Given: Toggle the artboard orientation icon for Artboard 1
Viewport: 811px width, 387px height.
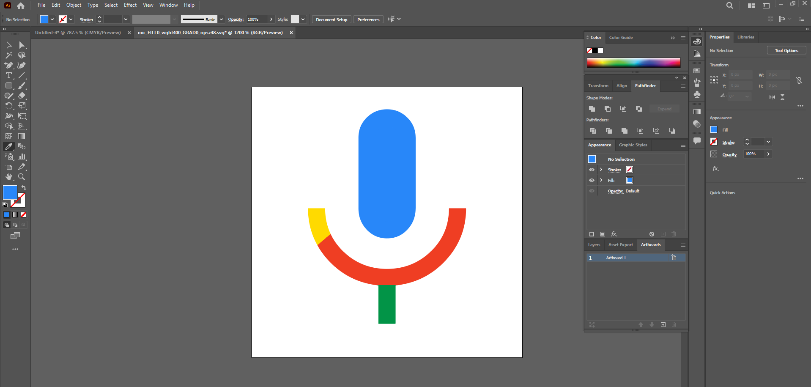Looking at the screenshot, I should 674,258.
